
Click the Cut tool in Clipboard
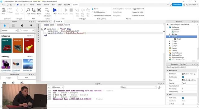pos(9,9)
